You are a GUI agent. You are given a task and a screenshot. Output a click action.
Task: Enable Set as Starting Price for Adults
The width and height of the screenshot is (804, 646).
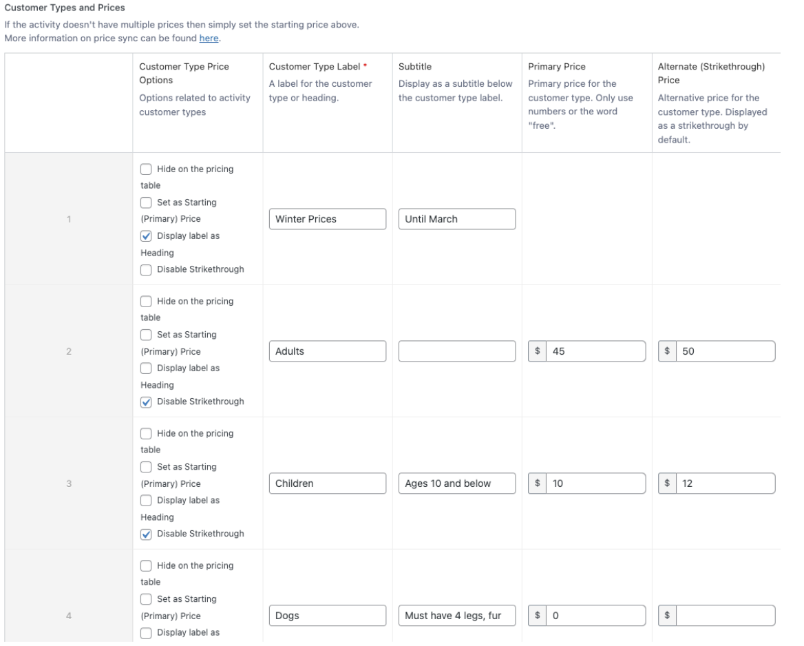[x=146, y=335]
